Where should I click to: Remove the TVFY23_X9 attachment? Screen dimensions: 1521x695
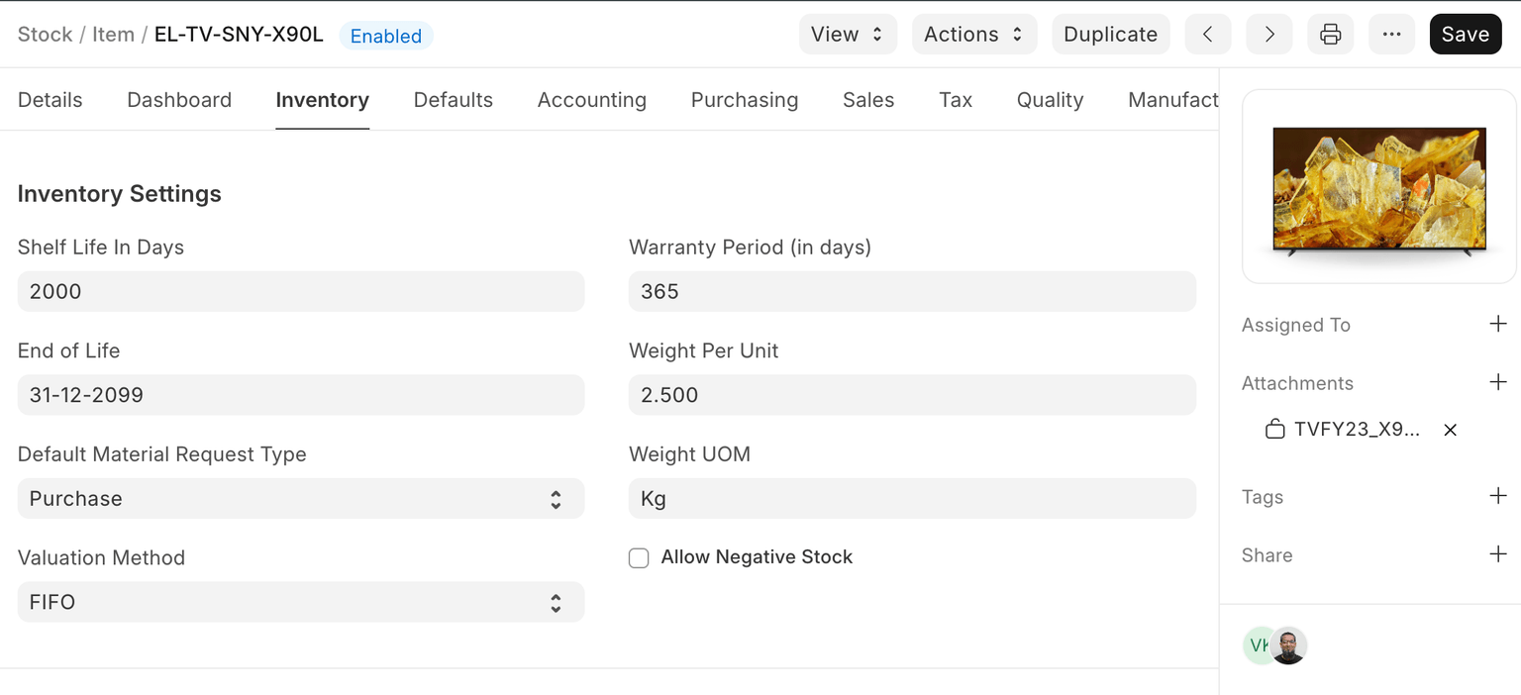(x=1450, y=430)
